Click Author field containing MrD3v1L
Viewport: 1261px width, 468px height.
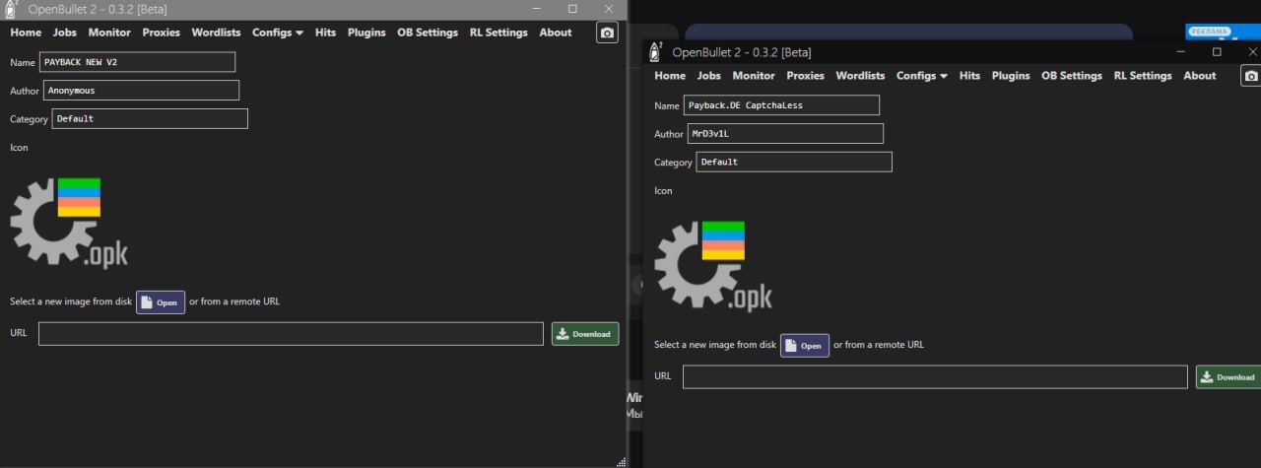pos(784,133)
